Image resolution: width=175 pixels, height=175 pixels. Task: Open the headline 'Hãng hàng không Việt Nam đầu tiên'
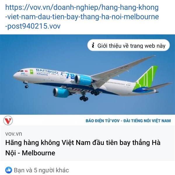click(83, 143)
